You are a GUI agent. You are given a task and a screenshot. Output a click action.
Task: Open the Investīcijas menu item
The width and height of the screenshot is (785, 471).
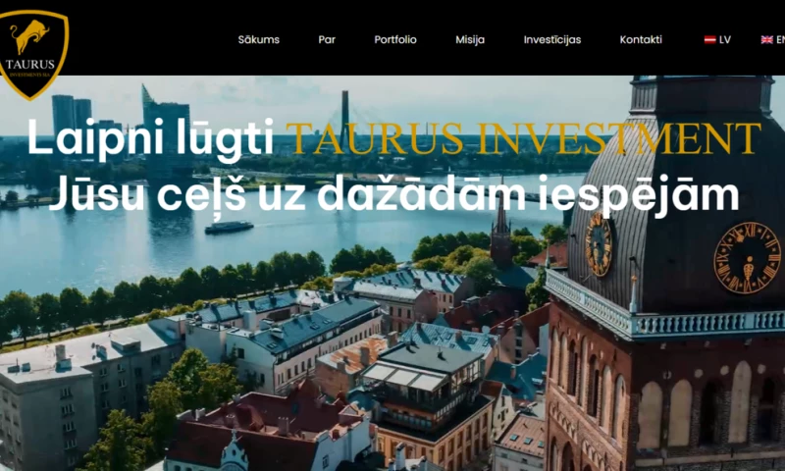point(552,39)
